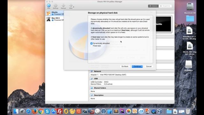Image resolution: width=204 pixels, height=115 pixels.
Task: Click the Device Filters value text
Action: [108, 84]
